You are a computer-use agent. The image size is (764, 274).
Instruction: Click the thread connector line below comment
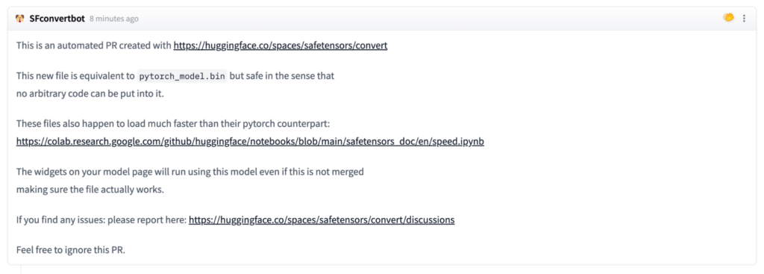pyautogui.click(x=20, y=269)
